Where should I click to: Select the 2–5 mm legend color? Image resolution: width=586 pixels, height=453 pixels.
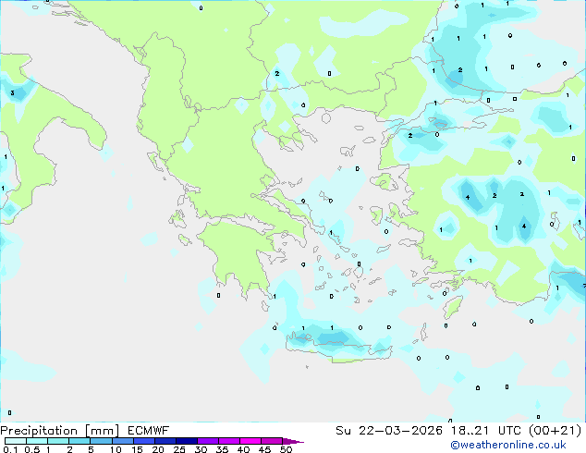(x=79, y=441)
